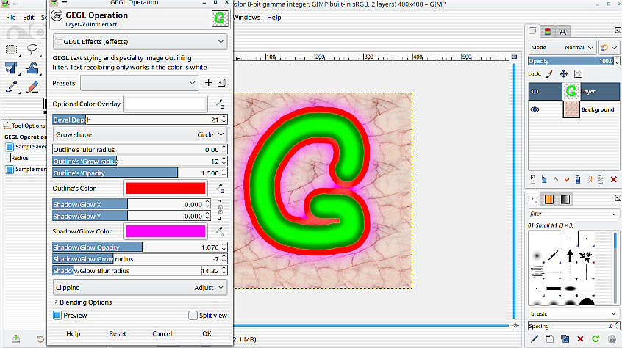Screen dimensions: 622x348
Task: Open the Help menu
Action: (274, 18)
